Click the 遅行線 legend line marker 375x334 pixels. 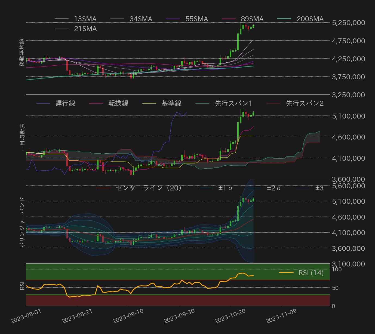click(44, 104)
